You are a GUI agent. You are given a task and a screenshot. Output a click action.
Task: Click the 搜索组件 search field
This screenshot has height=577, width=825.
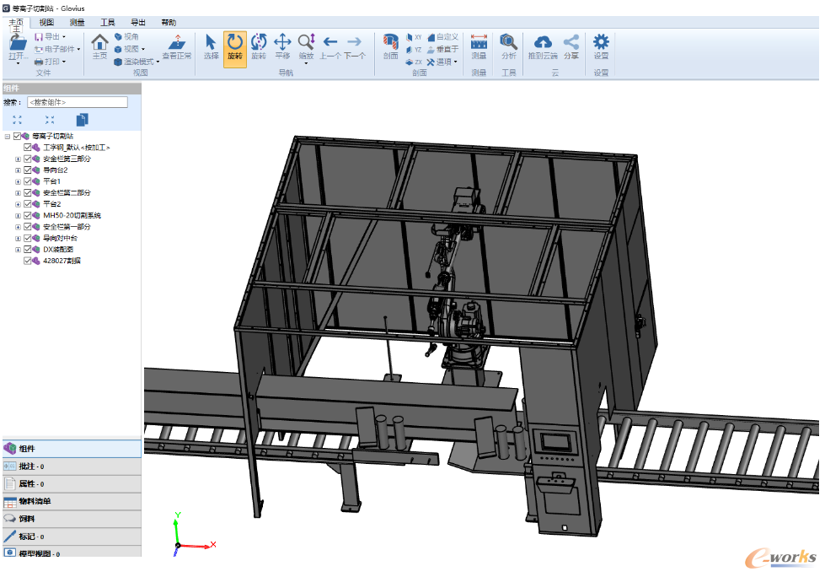click(78, 102)
